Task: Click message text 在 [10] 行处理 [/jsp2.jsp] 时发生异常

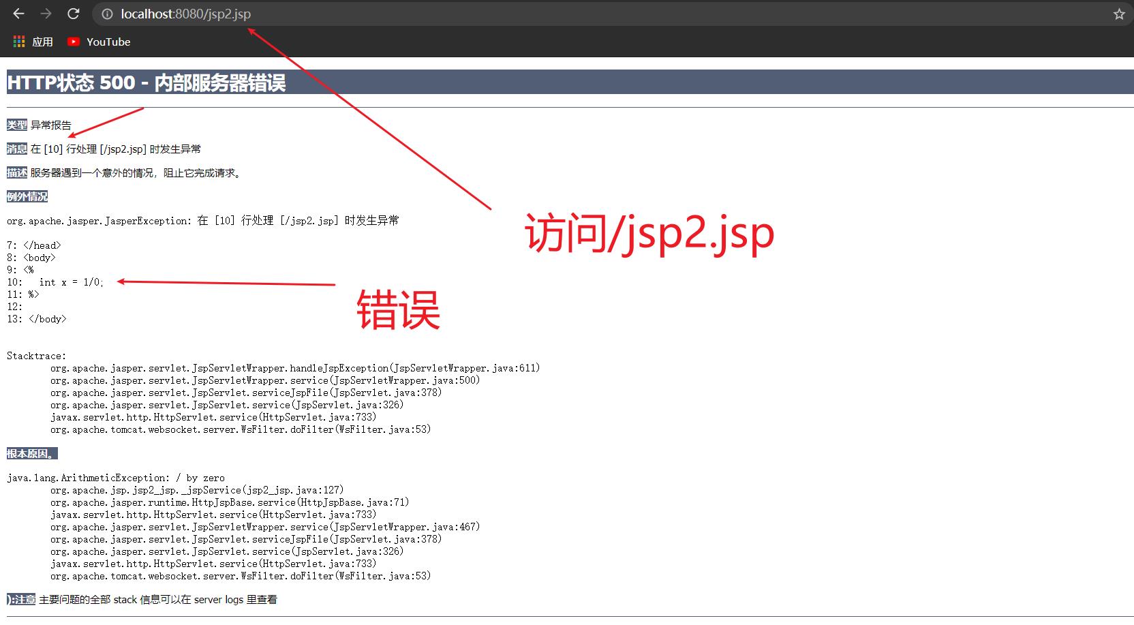Action: point(116,149)
